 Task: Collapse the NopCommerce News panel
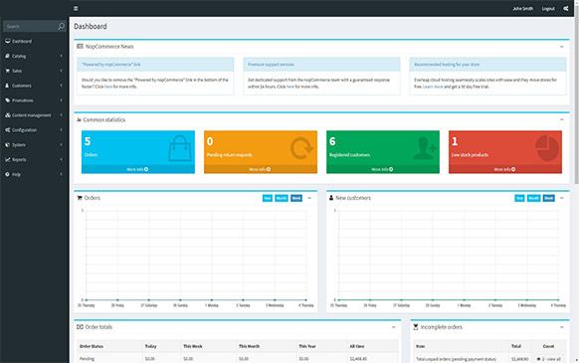562,47
